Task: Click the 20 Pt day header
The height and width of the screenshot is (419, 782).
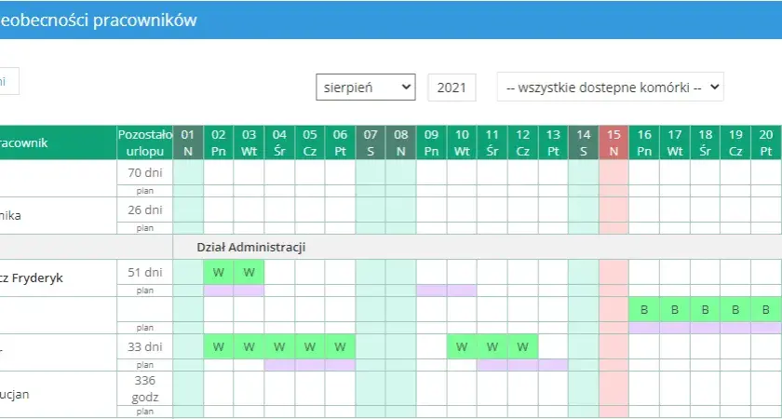Action: [766, 142]
